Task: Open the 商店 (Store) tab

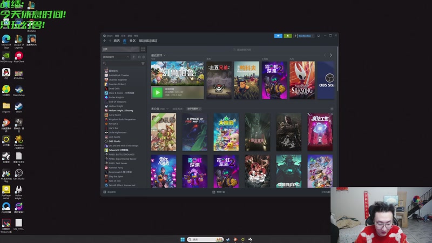Action: (x=117, y=41)
